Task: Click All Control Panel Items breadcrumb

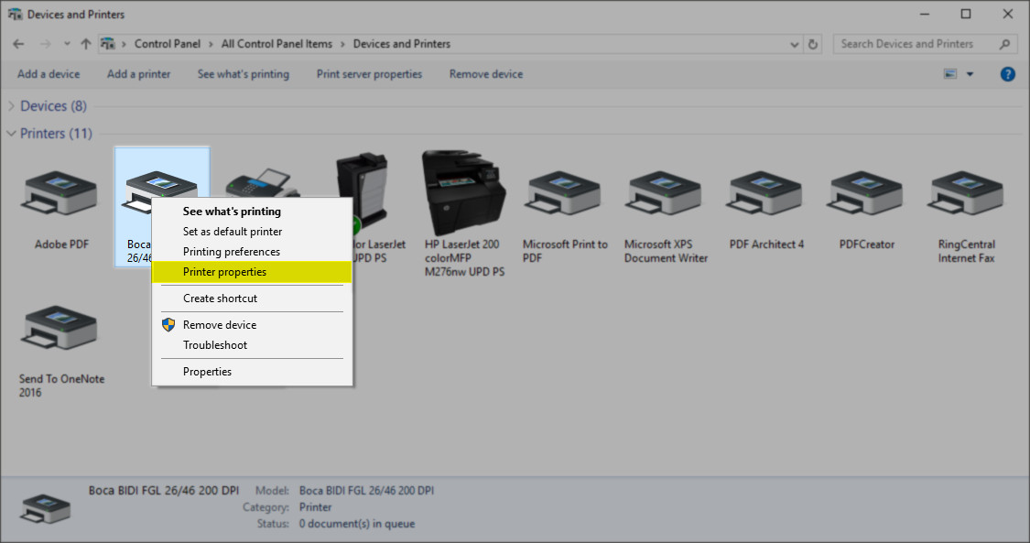Action: (x=276, y=44)
